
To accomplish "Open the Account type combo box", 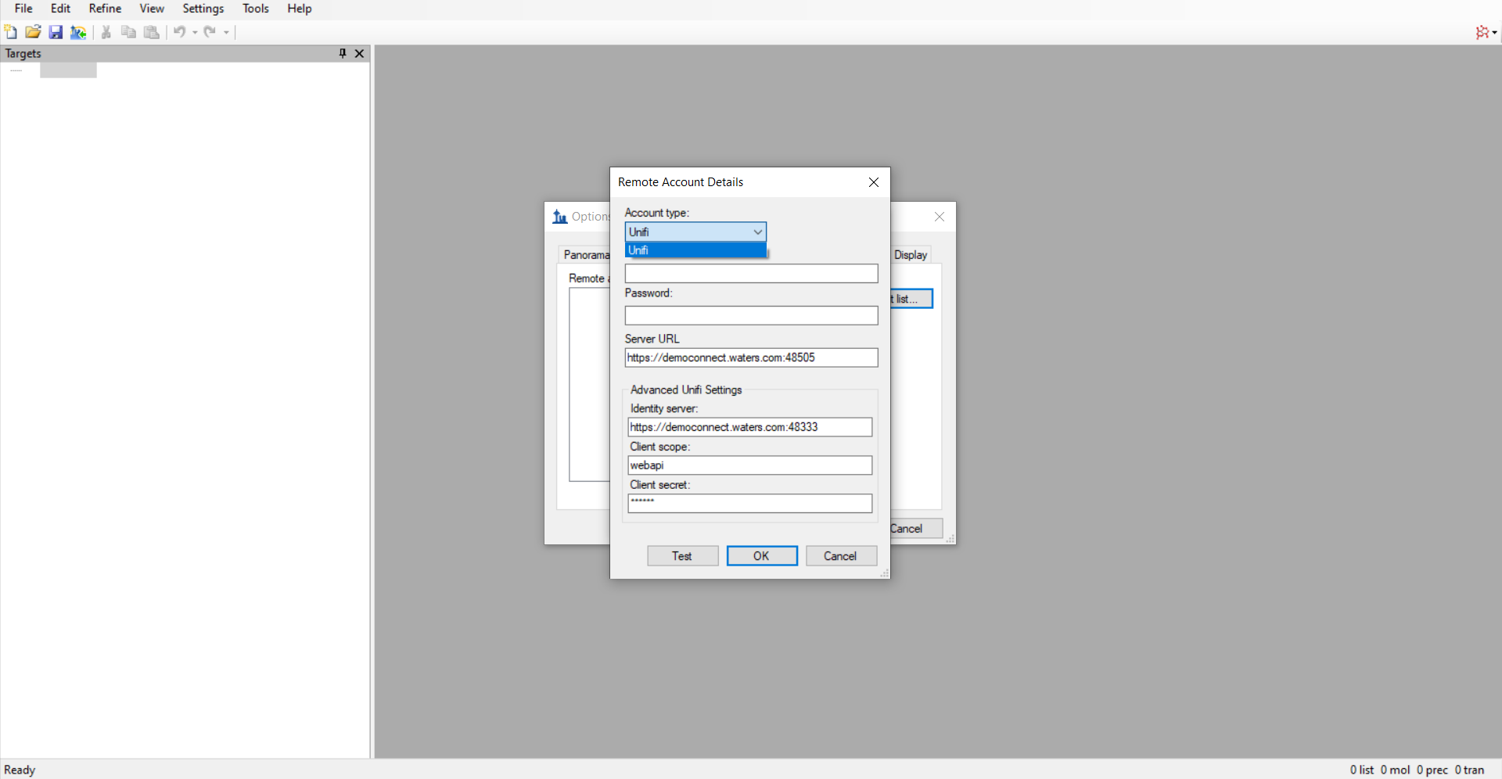I will tap(695, 232).
